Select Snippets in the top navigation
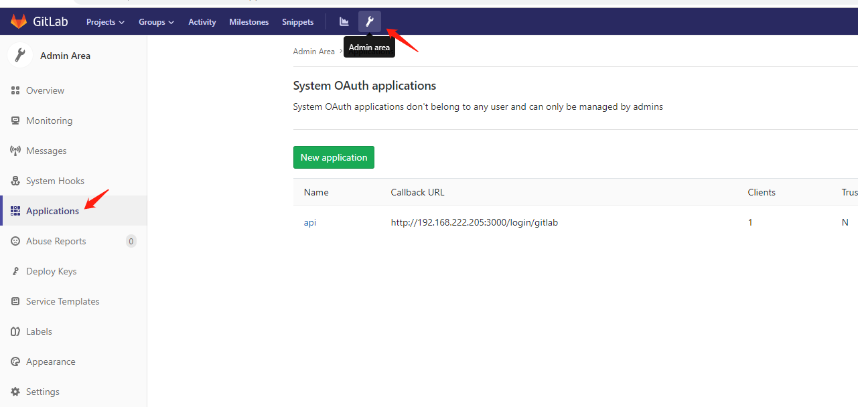 [x=297, y=21]
